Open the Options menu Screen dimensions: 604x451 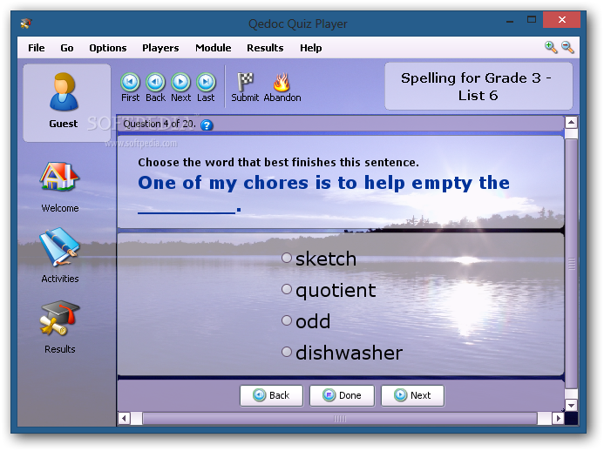click(108, 48)
